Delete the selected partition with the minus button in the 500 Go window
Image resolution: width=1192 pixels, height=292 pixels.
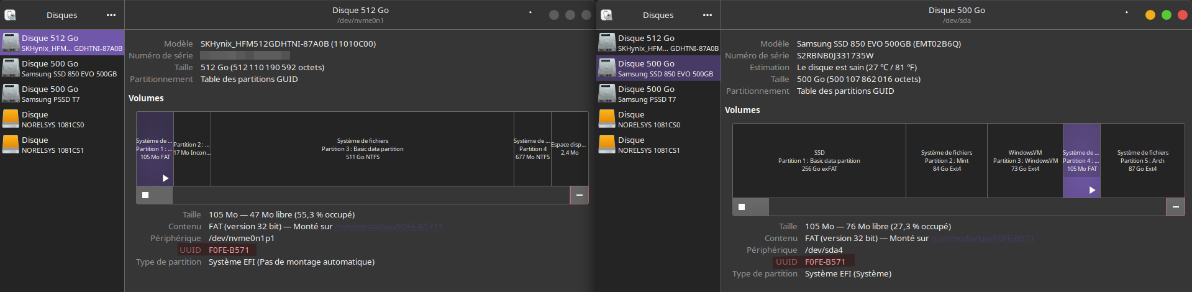[x=1175, y=207]
